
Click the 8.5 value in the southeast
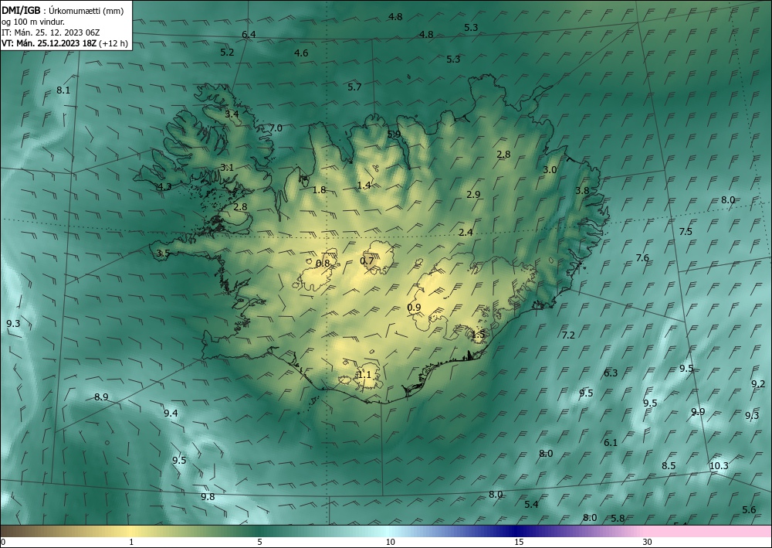click(x=669, y=466)
